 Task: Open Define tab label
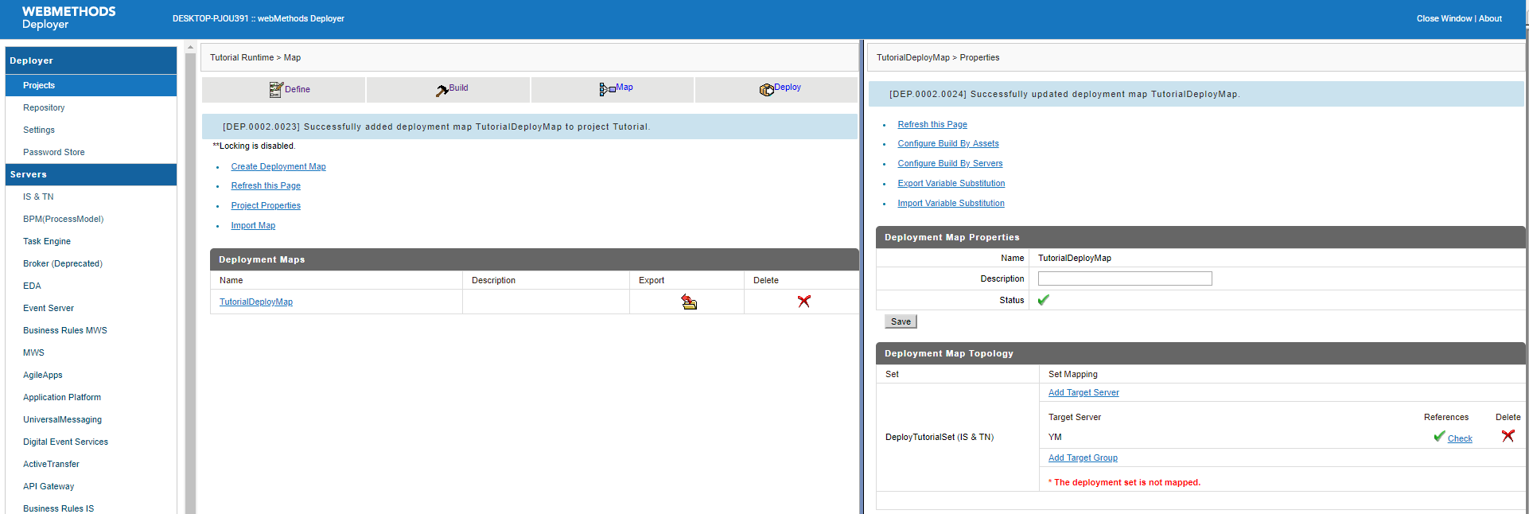(x=298, y=89)
